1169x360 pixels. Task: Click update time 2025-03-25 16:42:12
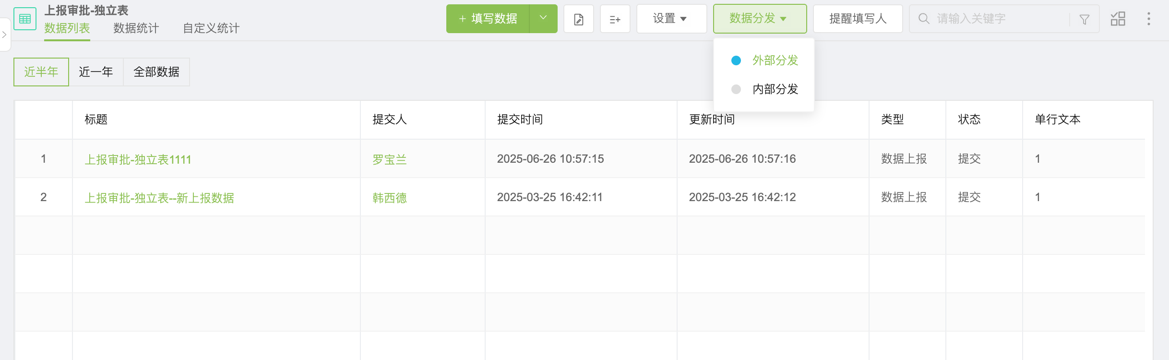tap(742, 197)
